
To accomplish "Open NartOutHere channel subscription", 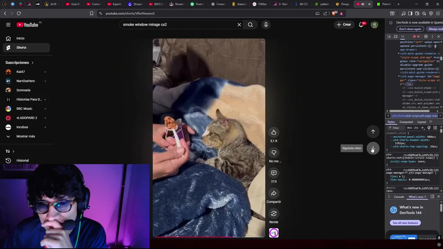I will tap(26, 81).
